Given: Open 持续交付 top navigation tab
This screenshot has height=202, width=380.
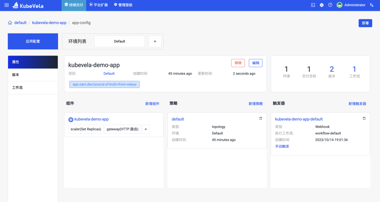Looking at the screenshot, I should 74,5.
